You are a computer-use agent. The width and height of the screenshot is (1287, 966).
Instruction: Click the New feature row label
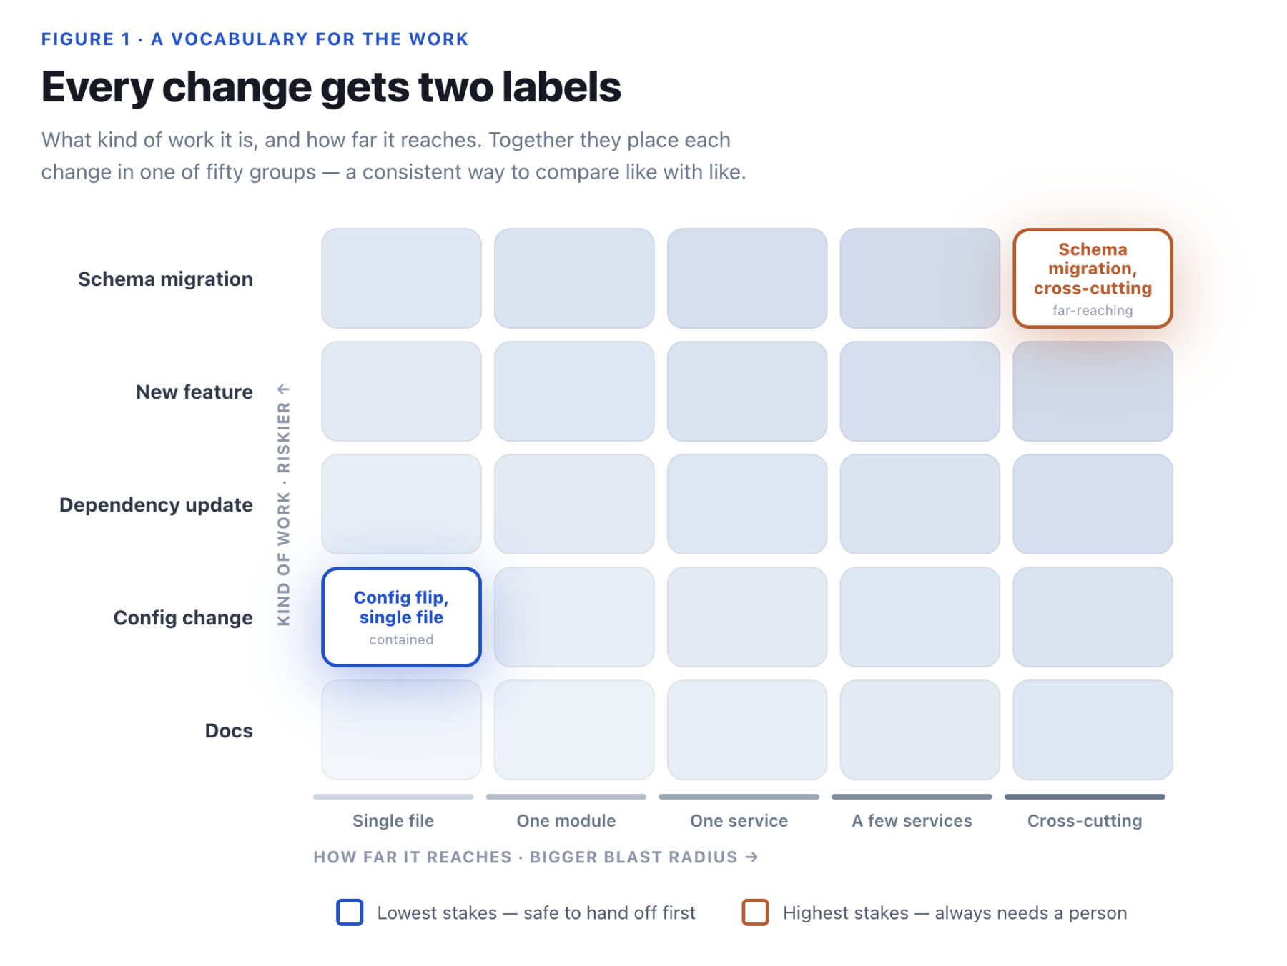[194, 392]
